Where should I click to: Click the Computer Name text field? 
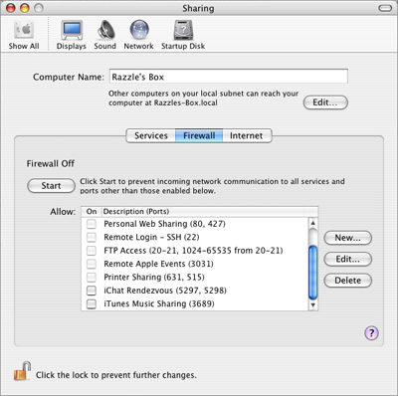click(229, 77)
